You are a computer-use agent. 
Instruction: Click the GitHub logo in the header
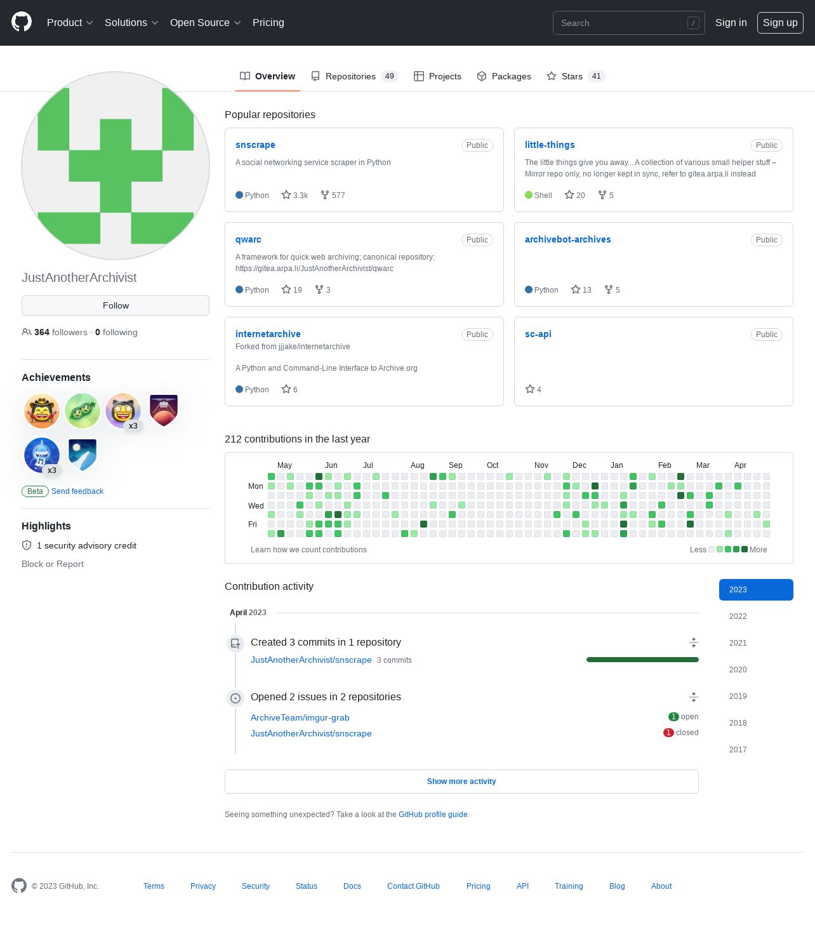pyautogui.click(x=22, y=22)
